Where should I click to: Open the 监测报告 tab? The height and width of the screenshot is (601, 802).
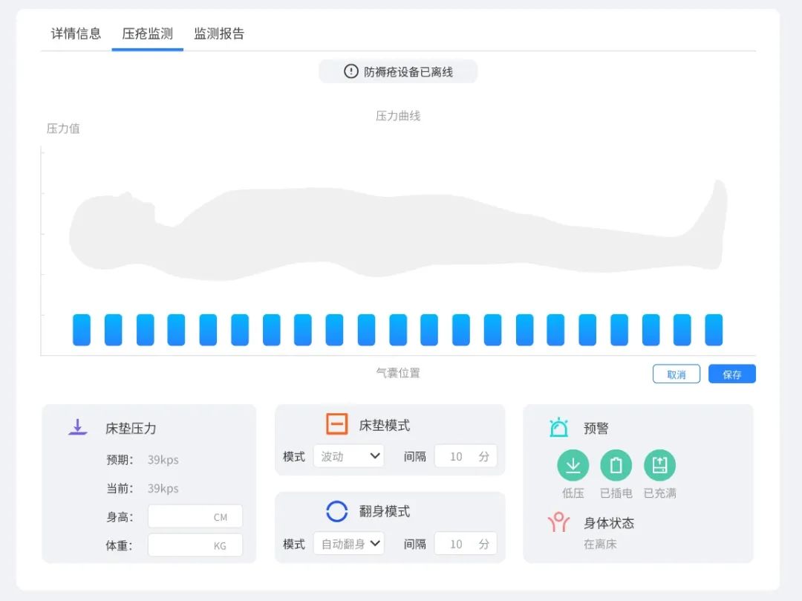coord(219,33)
